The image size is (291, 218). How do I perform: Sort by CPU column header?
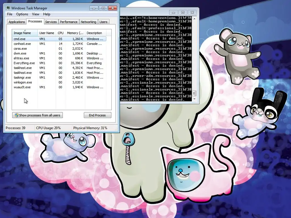click(x=61, y=33)
